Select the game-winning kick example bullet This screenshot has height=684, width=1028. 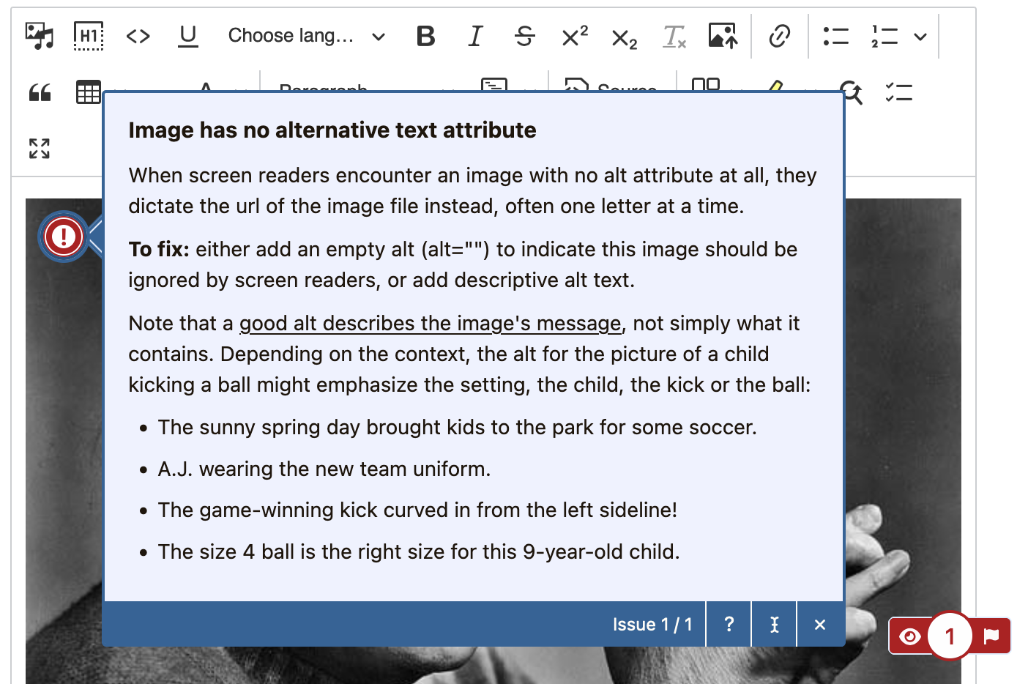point(417,510)
